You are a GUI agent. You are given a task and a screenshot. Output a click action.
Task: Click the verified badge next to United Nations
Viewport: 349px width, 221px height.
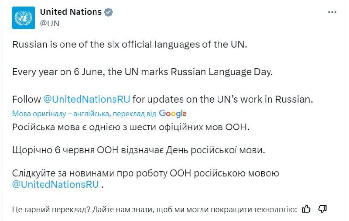[109, 12]
